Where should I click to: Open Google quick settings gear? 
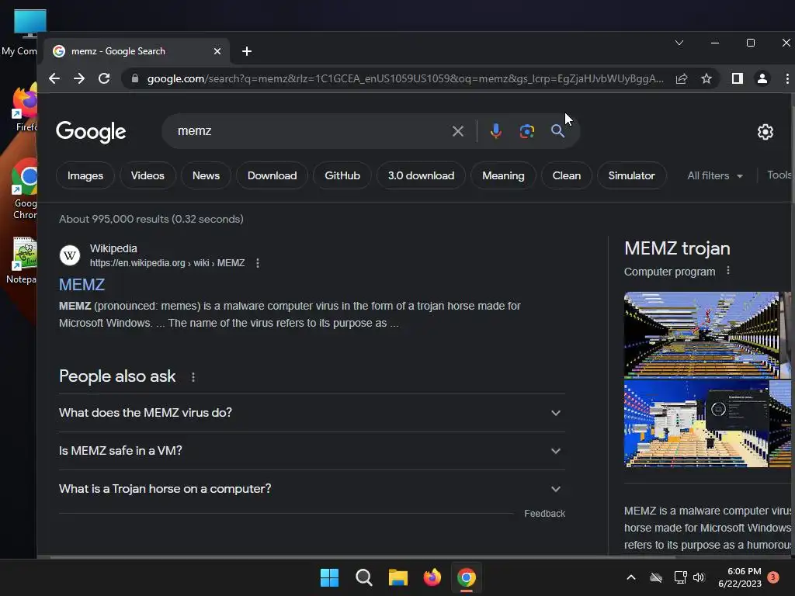(765, 132)
